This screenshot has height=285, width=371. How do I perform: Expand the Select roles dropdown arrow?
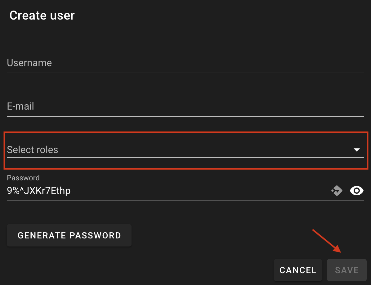click(356, 150)
